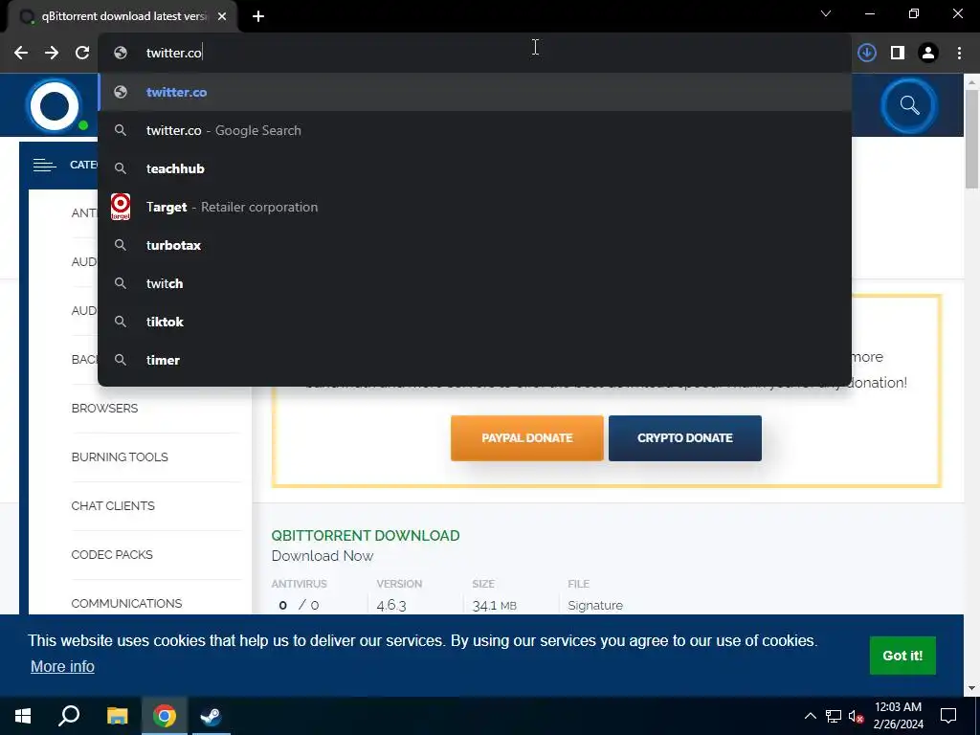Toggle Chrome side panel icon
This screenshot has width=980, height=735.
click(898, 54)
